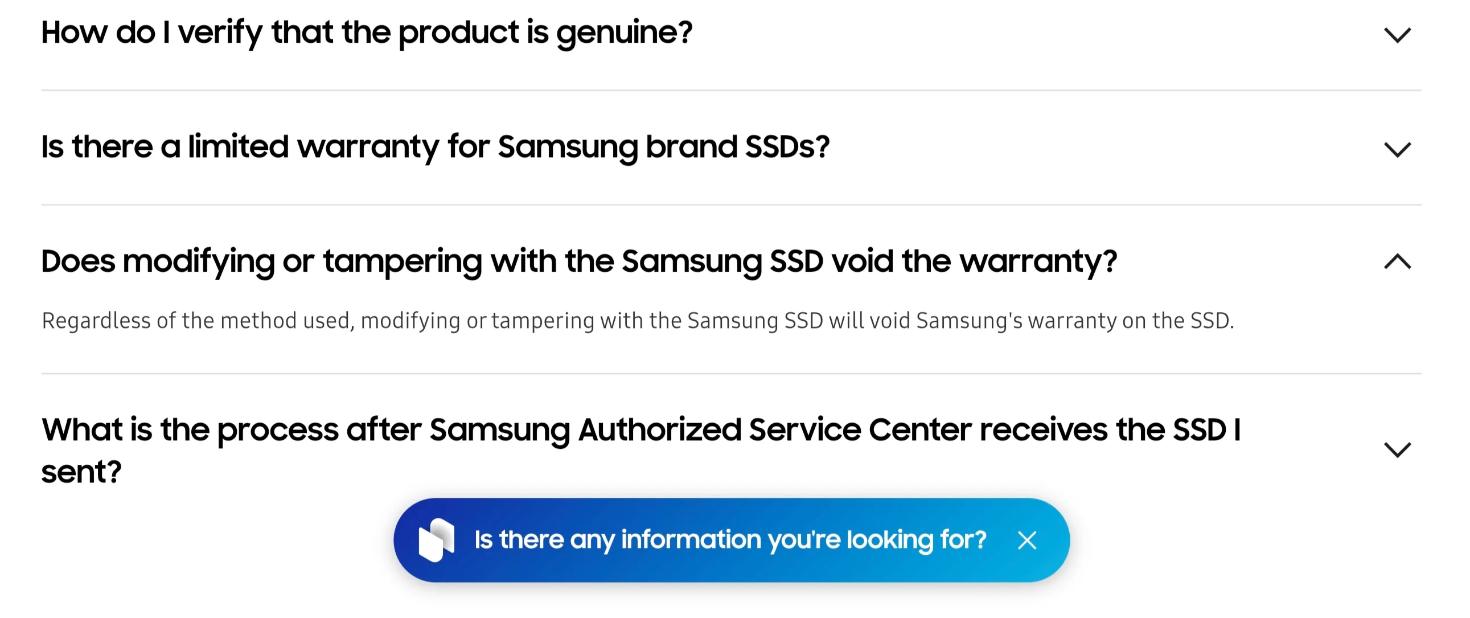The image size is (1470, 618).
Task: Click "Samsung brand SSDs?" in warranty question
Action: [x=663, y=147]
